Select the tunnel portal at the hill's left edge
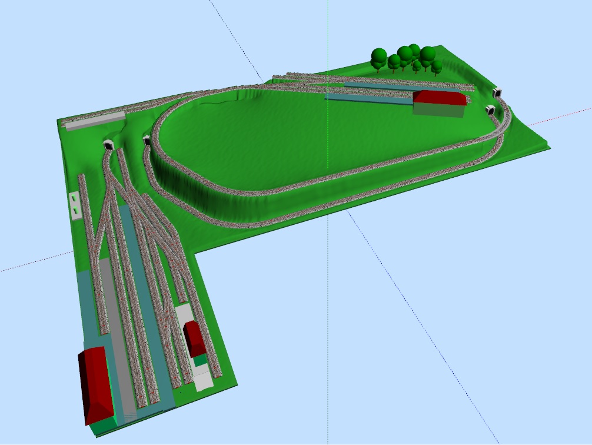The width and height of the screenshot is (592, 445). (x=147, y=140)
